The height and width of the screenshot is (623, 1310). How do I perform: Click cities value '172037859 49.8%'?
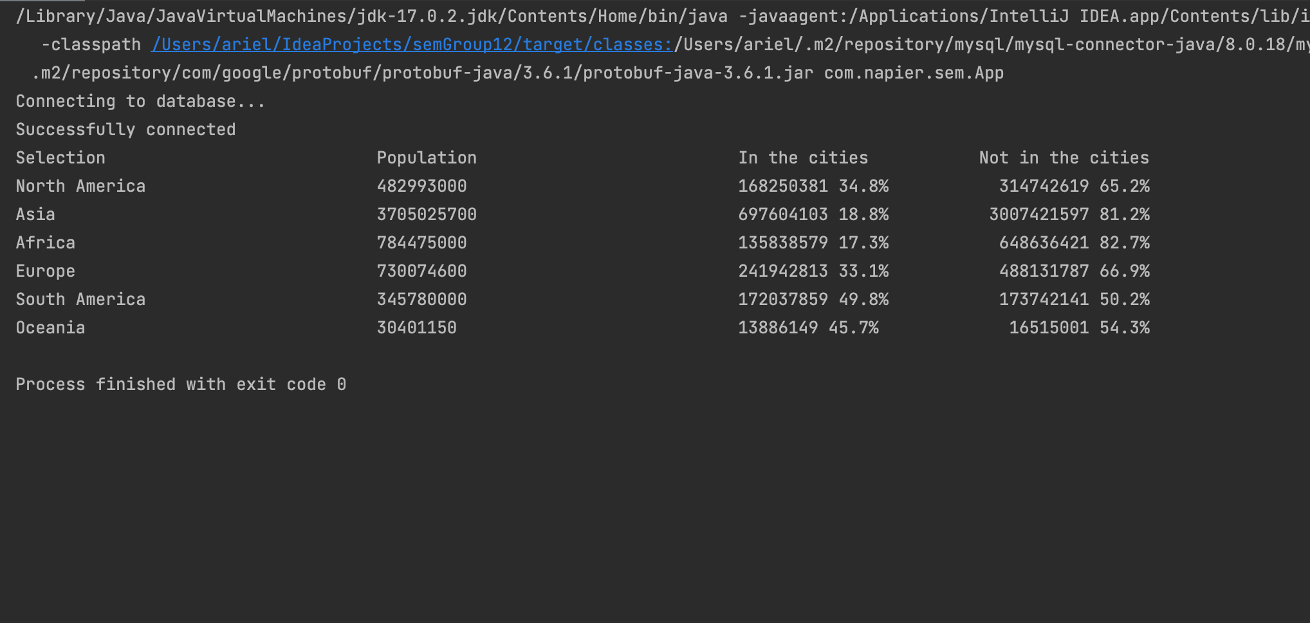coord(813,299)
